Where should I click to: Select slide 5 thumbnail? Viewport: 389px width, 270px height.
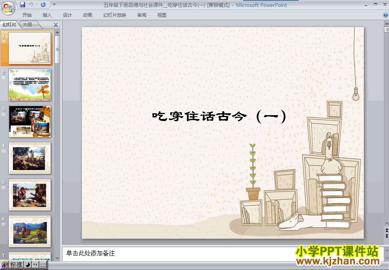click(30, 195)
